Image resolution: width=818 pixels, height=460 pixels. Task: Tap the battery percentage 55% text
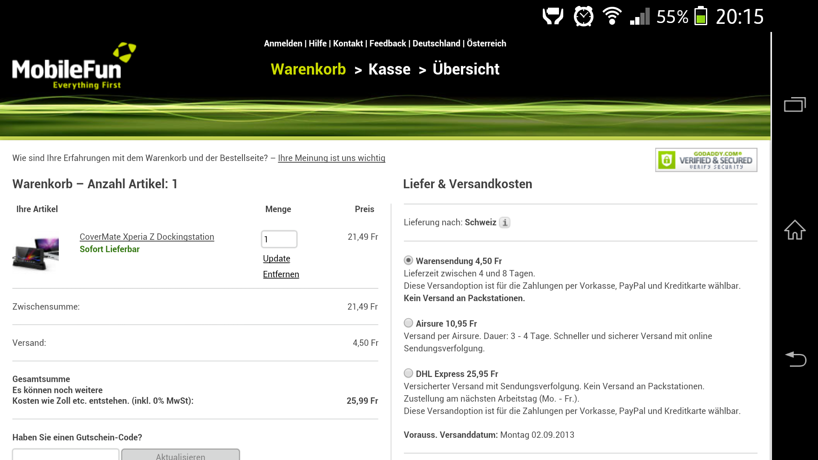(x=672, y=17)
